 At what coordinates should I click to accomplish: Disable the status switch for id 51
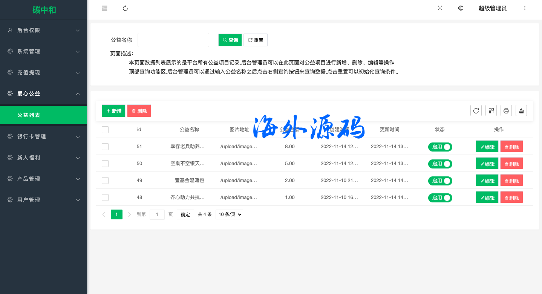click(x=440, y=147)
